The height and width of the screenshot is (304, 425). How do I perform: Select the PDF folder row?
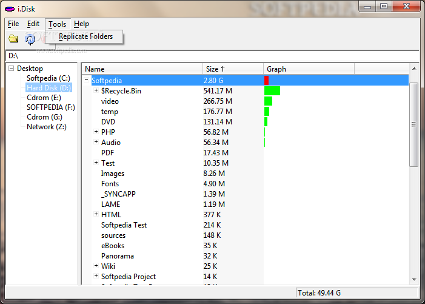(246, 153)
